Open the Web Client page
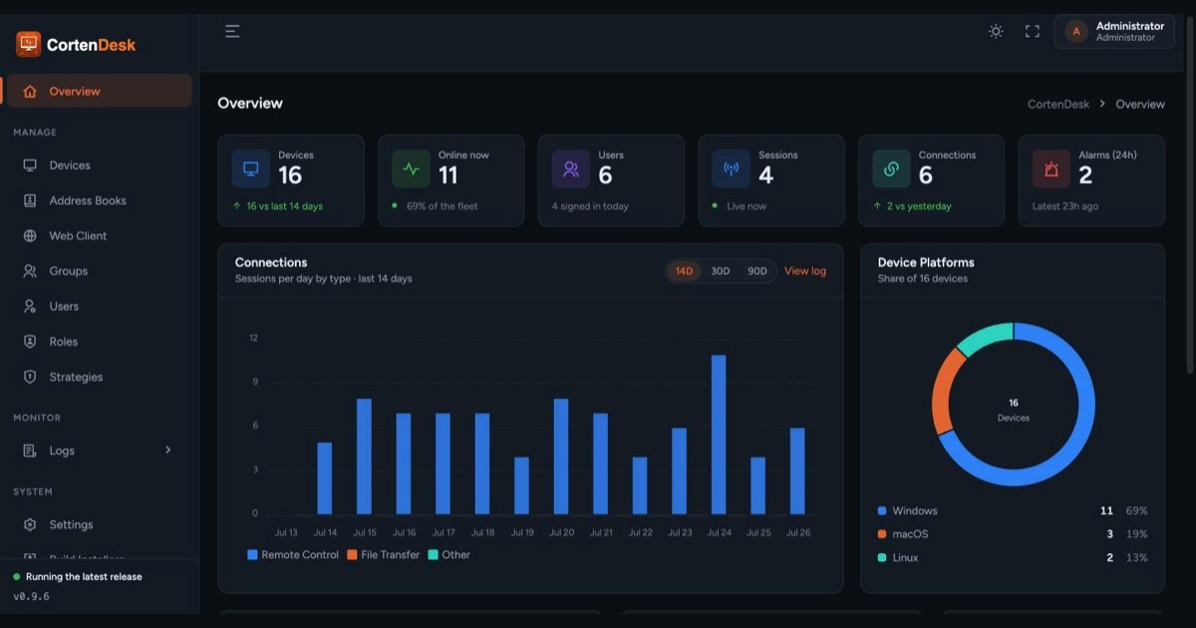Screen dimensions: 1196x628 (97, 236)
